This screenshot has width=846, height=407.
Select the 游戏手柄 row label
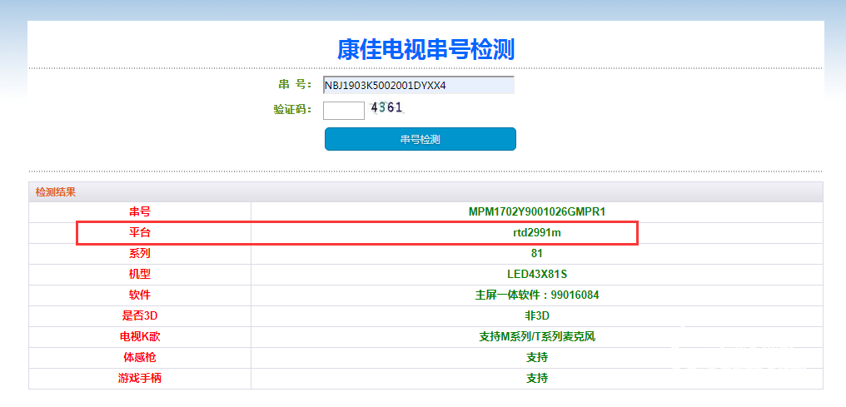pos(140,379)
